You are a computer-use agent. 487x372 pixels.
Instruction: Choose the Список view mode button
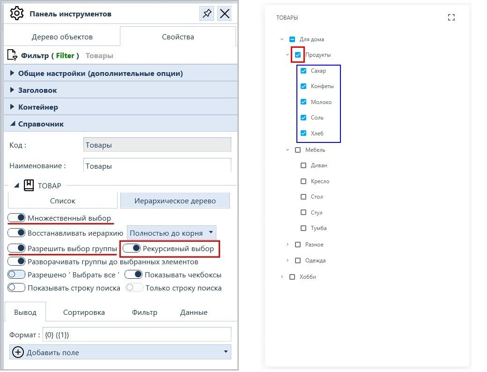[x=63, y=201]
